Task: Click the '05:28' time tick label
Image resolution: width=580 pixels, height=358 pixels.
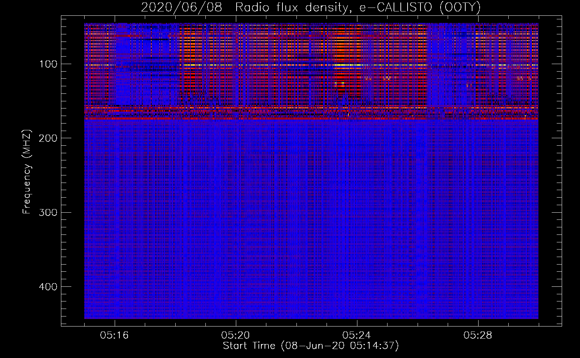Action: click(x=478, y=335)
